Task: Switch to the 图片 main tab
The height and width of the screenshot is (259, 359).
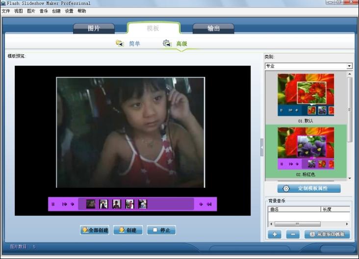Action: click(x=94, y=28)
